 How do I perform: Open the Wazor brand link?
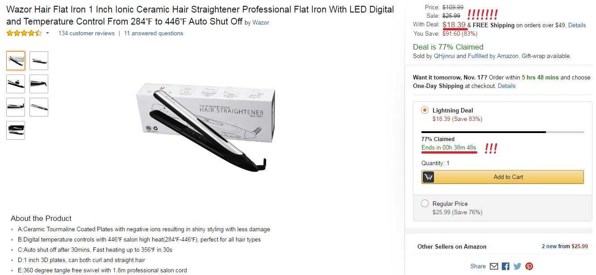[261, 22]
